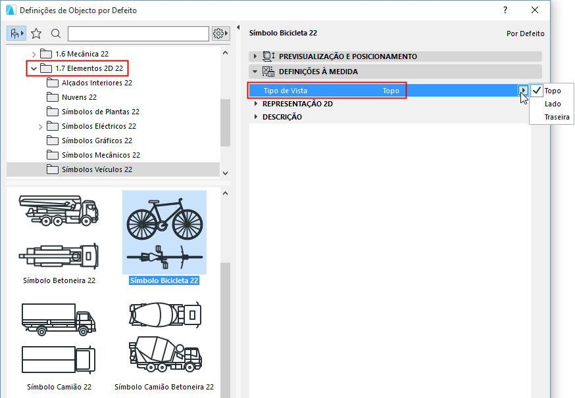Select the Símbolo Camião Betoneira 22 thumbnail

coord(164,336)
